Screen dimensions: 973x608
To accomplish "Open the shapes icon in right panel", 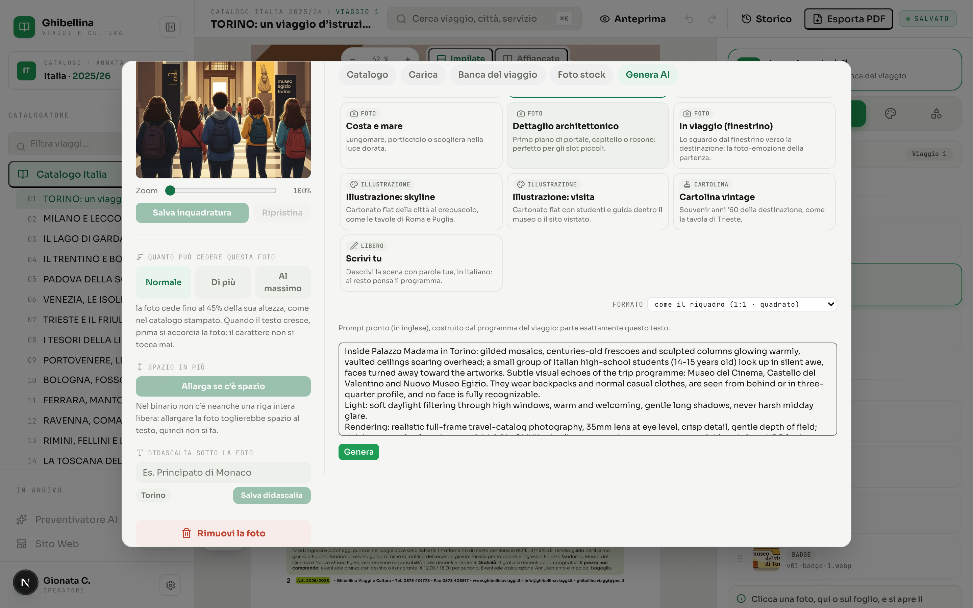I will pos(936,114).
